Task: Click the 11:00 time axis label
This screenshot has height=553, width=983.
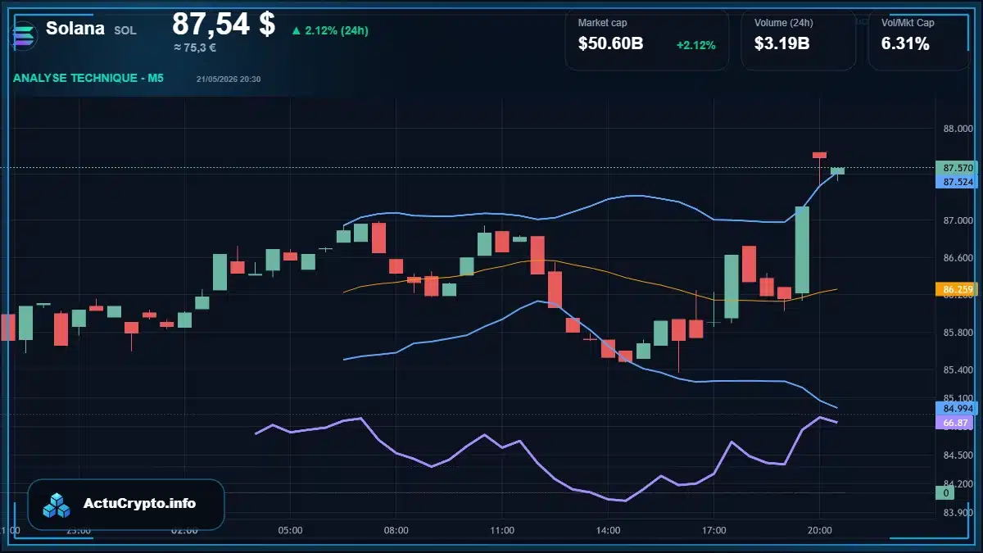Action: 502,531
